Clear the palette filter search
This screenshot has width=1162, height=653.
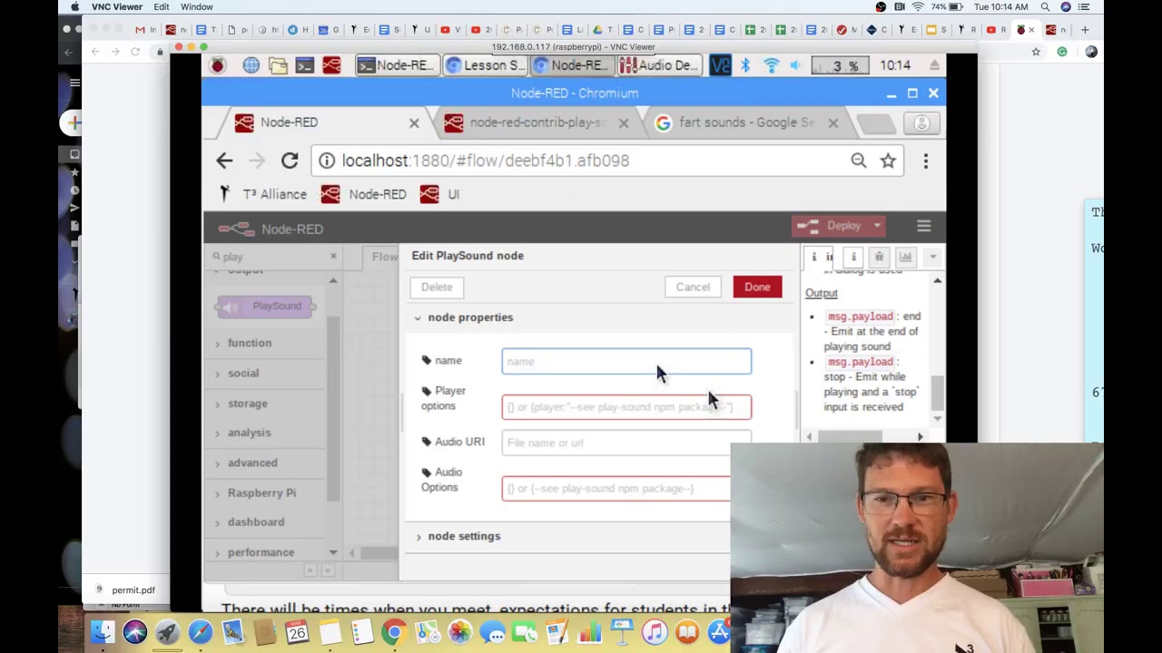tap(333, 257)
